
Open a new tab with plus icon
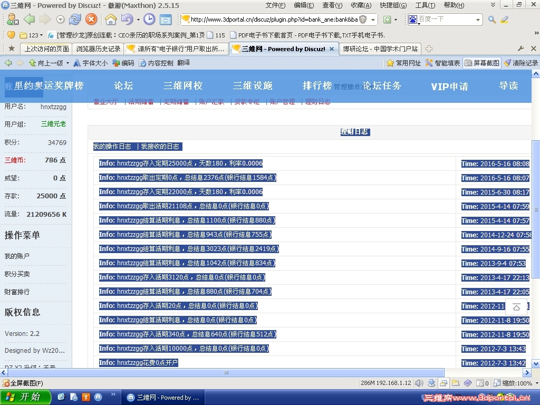(429, 49)
